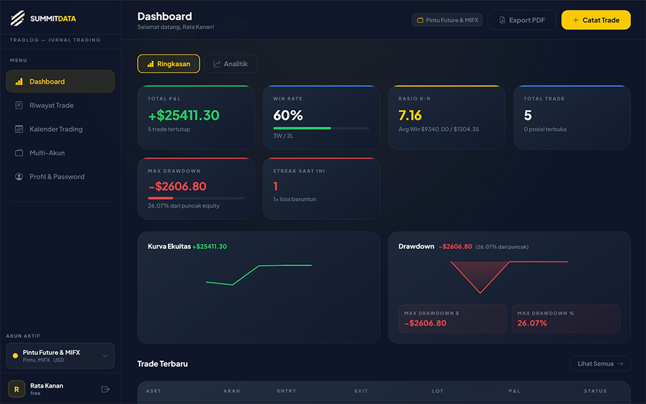
Task: Open the active account chevron dropdown
Action: [107, 356]
